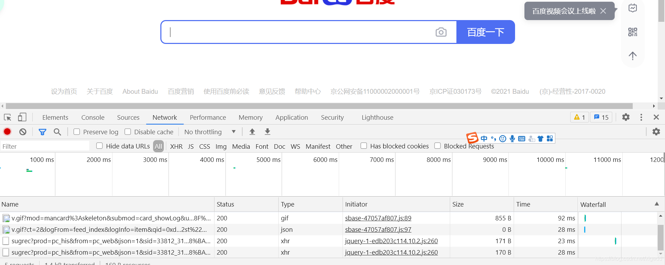Open the Sogou skin shirt icon
This screenshot has width=665, height=265.
click(x=540, y=139)
